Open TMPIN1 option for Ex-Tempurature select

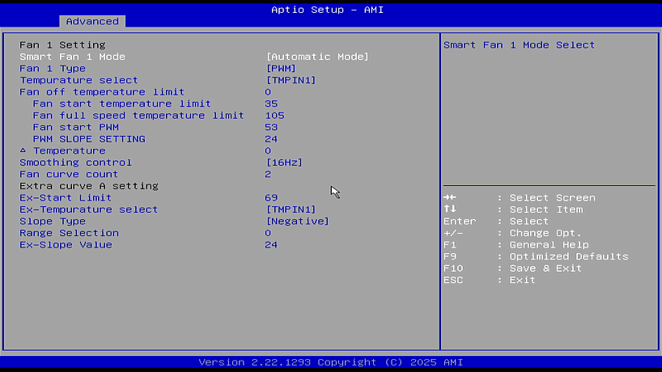(291, 209)
